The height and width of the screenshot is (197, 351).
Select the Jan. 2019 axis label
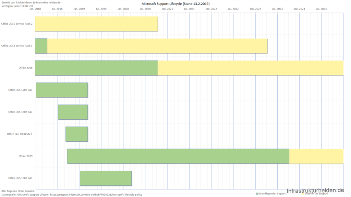(x=79, y=9)
